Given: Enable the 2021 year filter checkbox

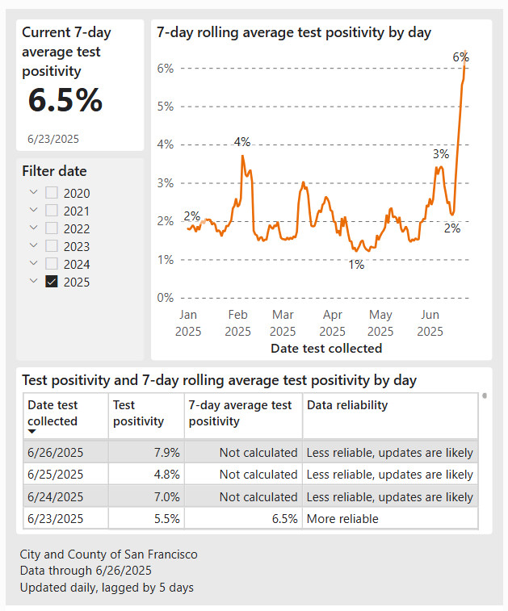Looking at the screenshot, I should 52,211.
